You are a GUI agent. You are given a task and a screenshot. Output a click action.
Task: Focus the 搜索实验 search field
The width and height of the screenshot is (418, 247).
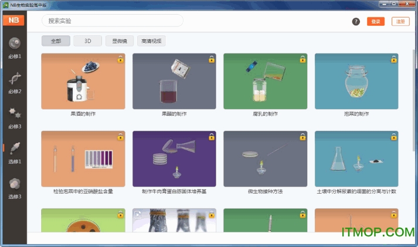click(113, 21)
